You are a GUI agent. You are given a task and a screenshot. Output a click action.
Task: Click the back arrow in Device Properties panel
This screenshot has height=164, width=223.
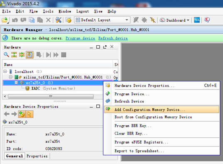pyautogui.click(x=7, y=114)
